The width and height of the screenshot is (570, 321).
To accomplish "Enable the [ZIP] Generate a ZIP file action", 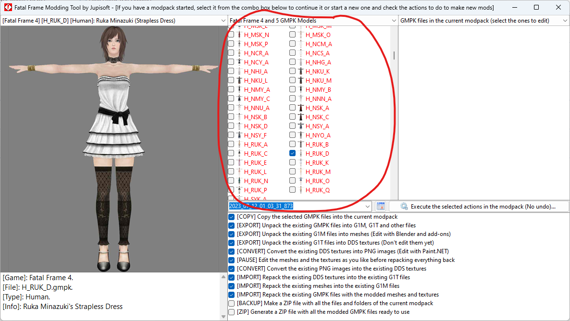I will click(x=231, y=312).
